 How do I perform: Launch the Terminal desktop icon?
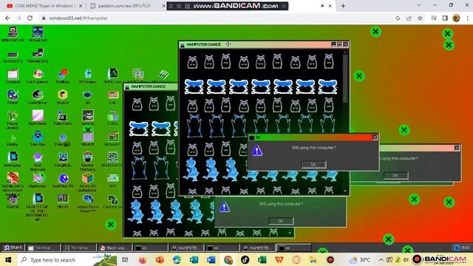pos(13,76)
